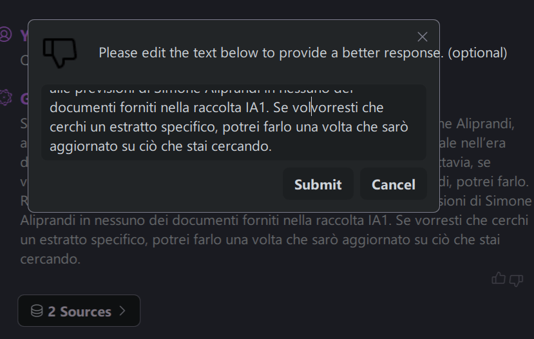The width and height of the screenshot is (534, 339).
Task: Cancel the feedback dialog
Action: coord(393,184)
